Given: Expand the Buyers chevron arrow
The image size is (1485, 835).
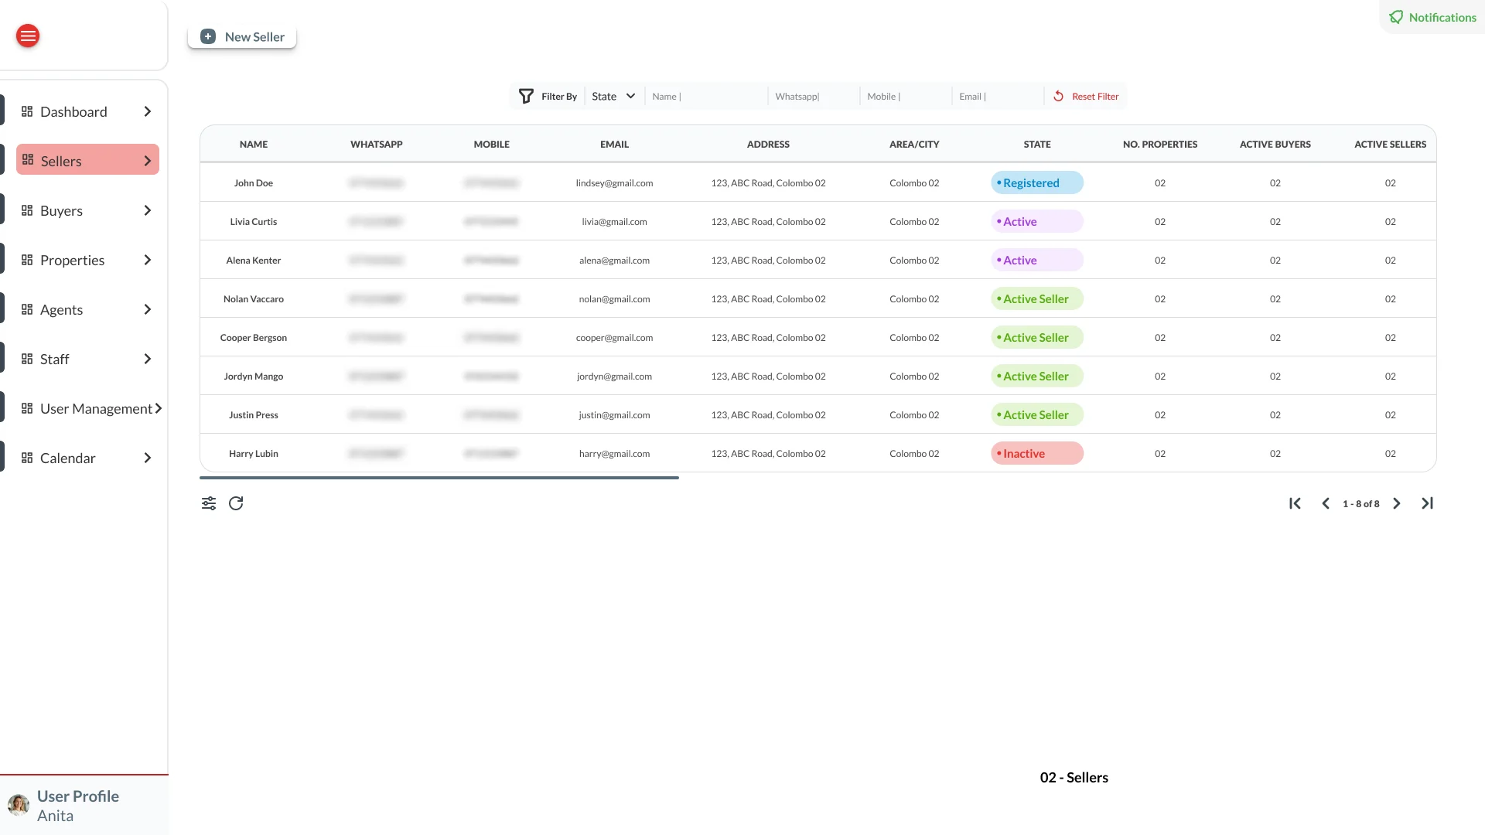Looking at the screenshot, I should pos(148,210).
